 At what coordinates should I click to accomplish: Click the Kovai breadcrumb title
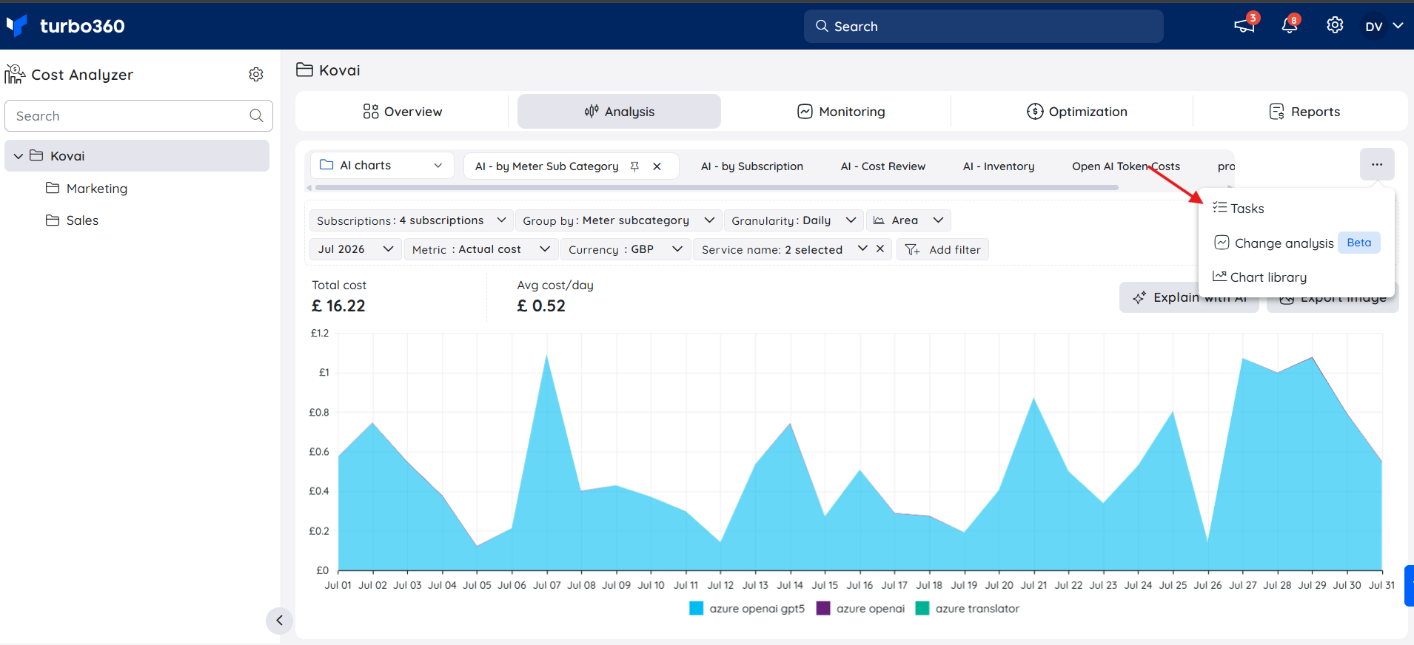pos(339,70)
